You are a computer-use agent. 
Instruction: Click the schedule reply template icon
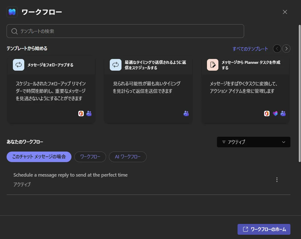pyautogui.click(x=115, y=65)
